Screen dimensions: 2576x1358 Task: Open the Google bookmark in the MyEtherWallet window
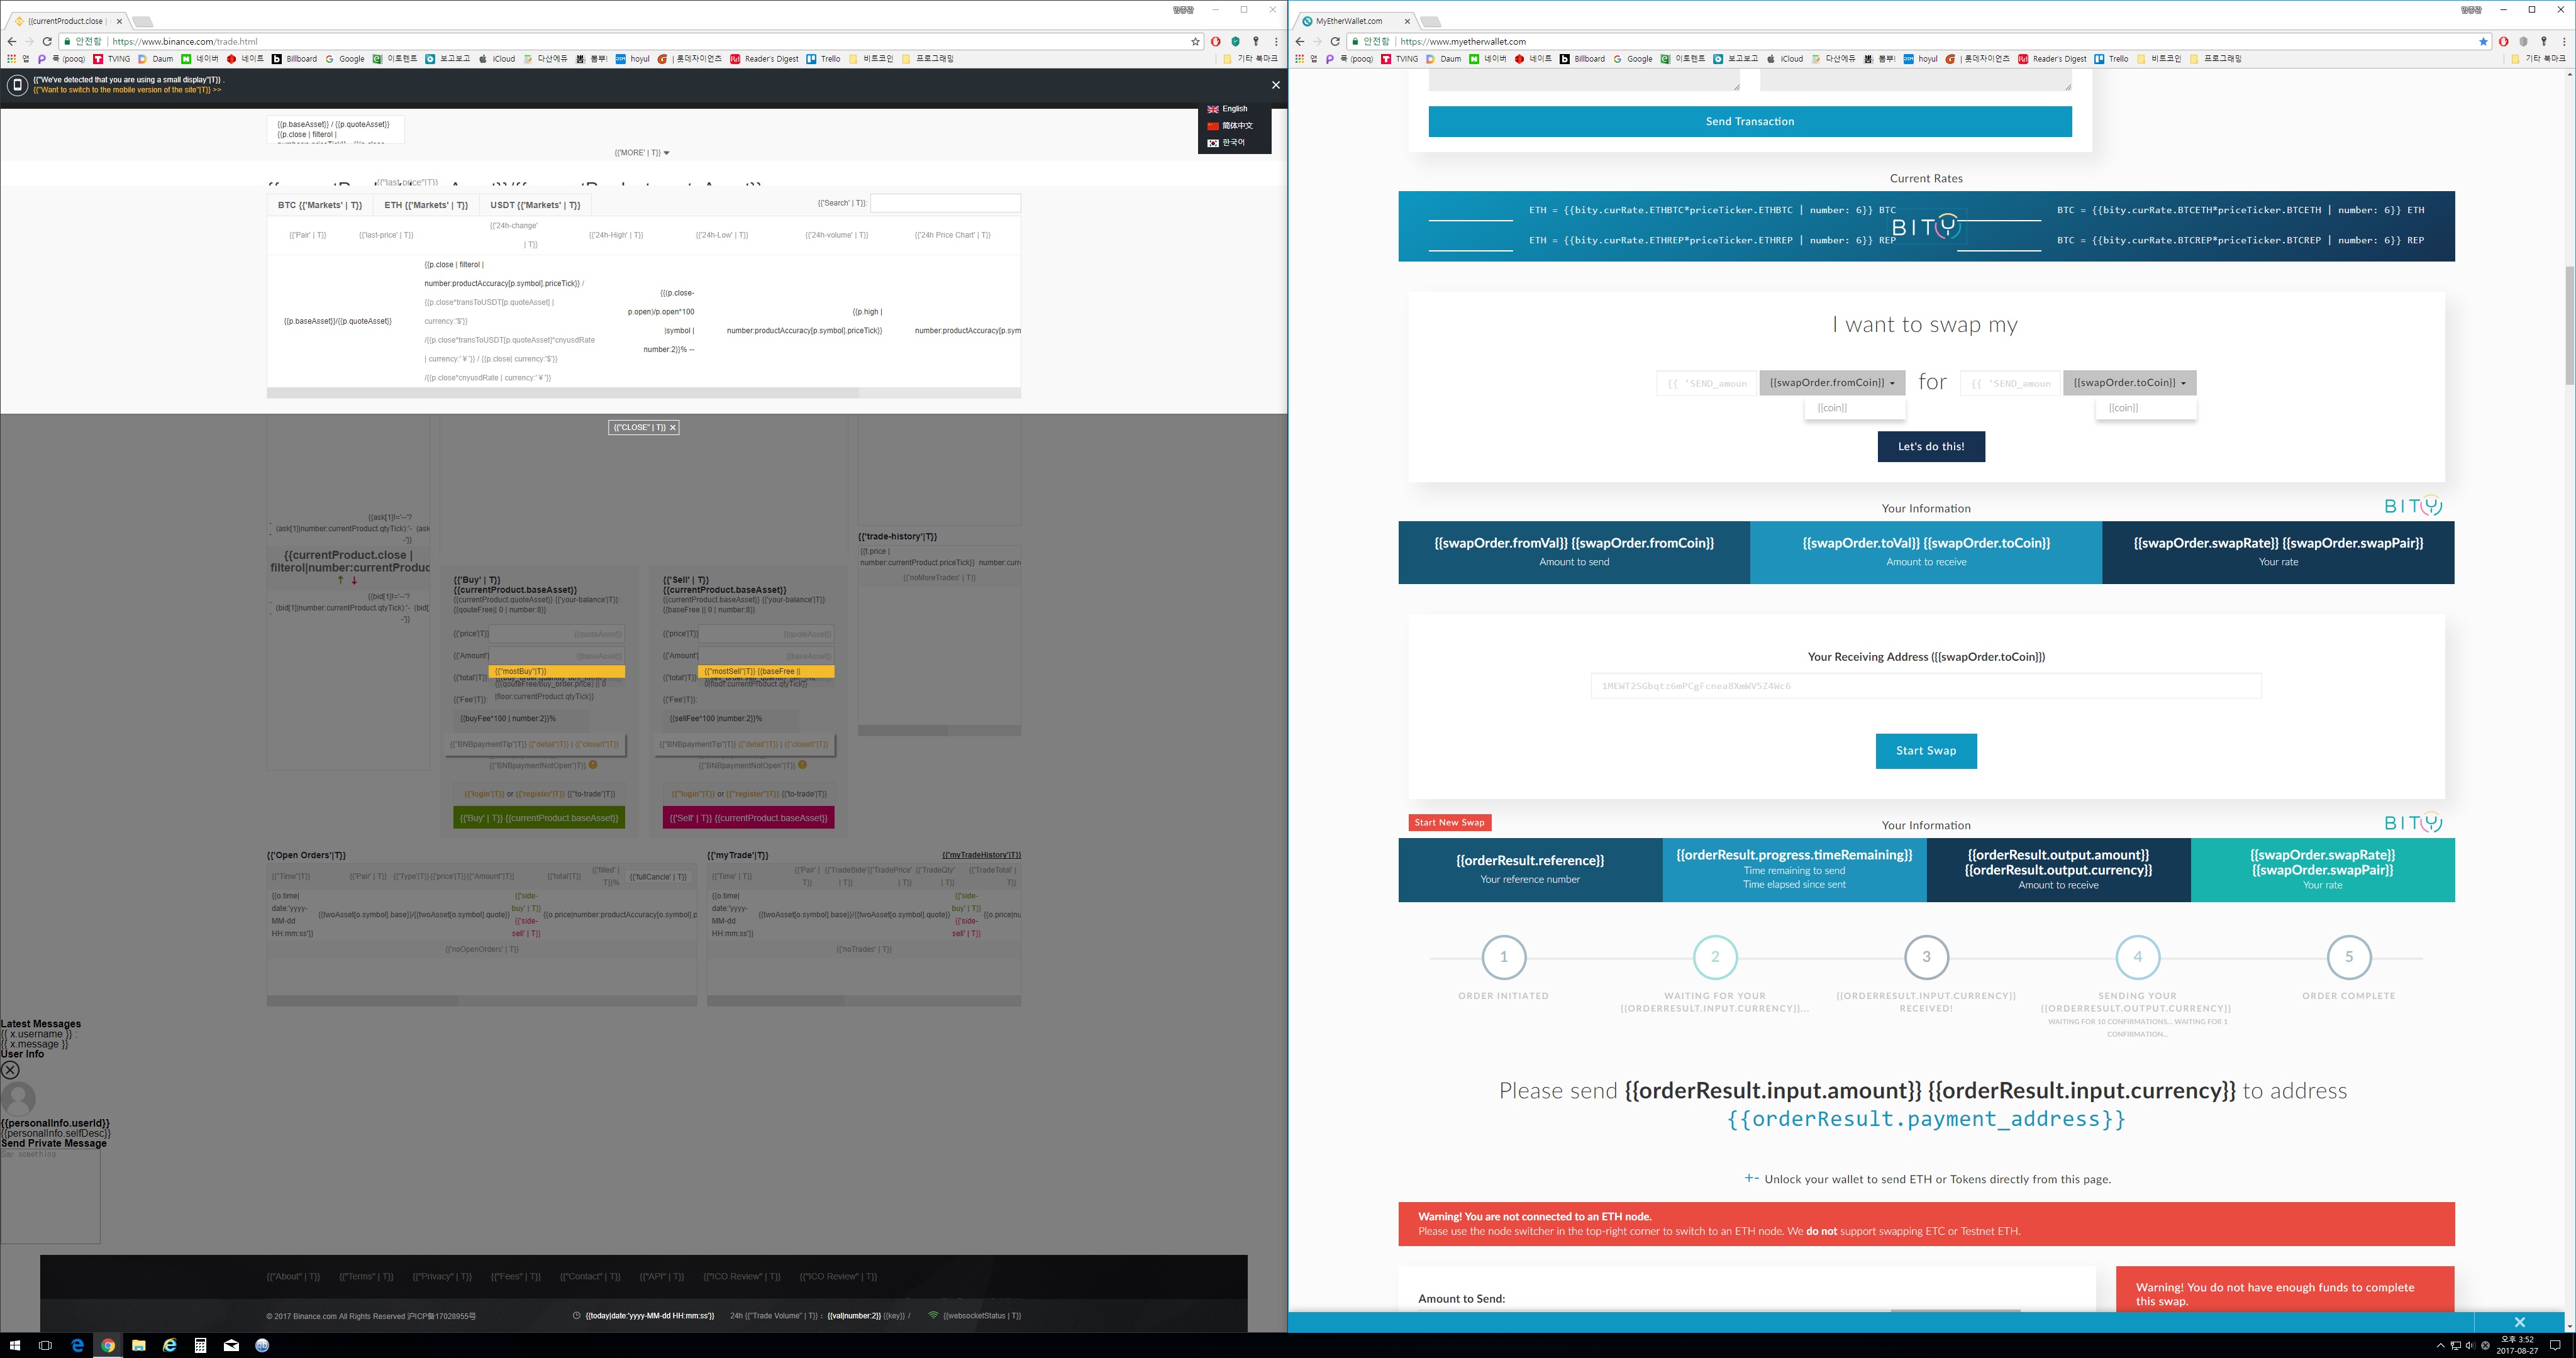(1633, 59)
